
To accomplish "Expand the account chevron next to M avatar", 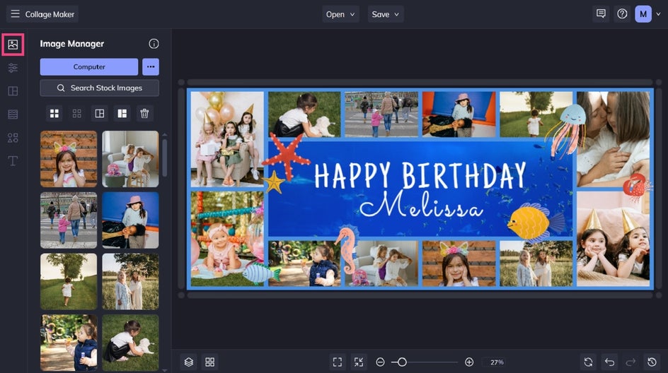I will (658, 14).
